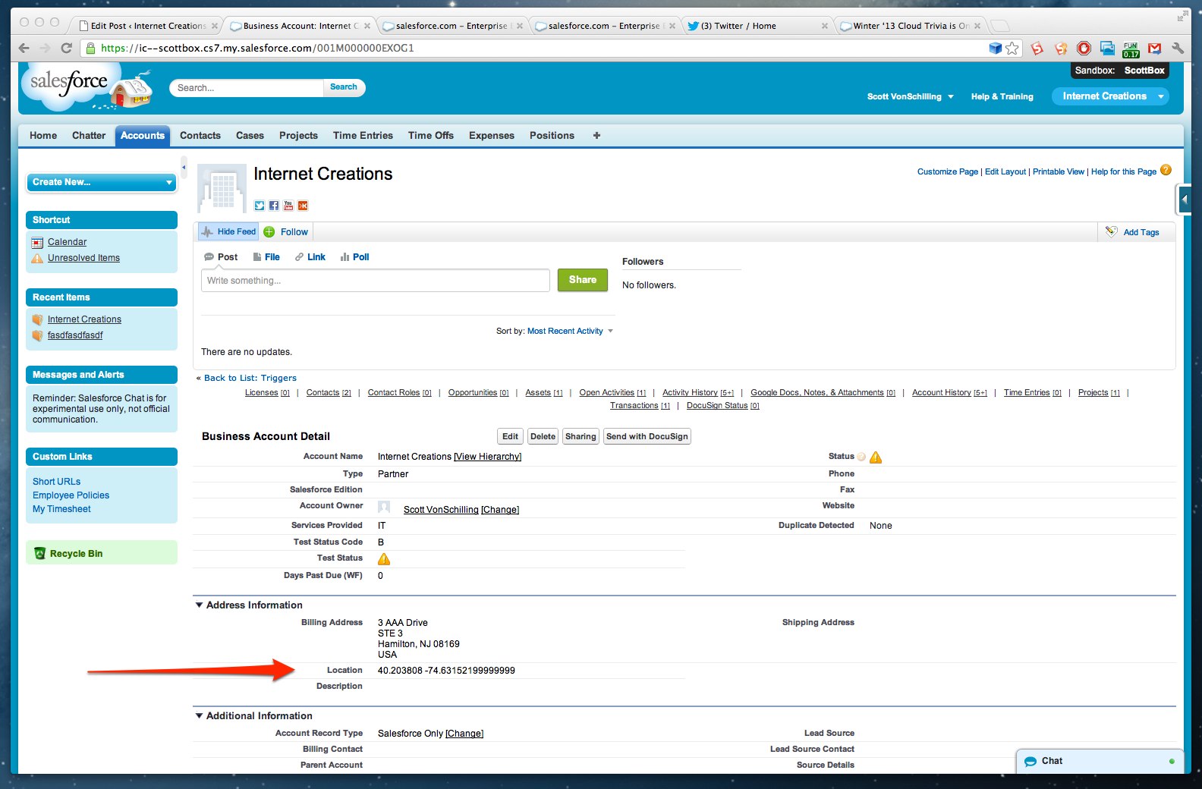This screenshot has width=1202, height=789.
Task: Click the Test Status warning triangle icon
Action: tap(384, 559)
